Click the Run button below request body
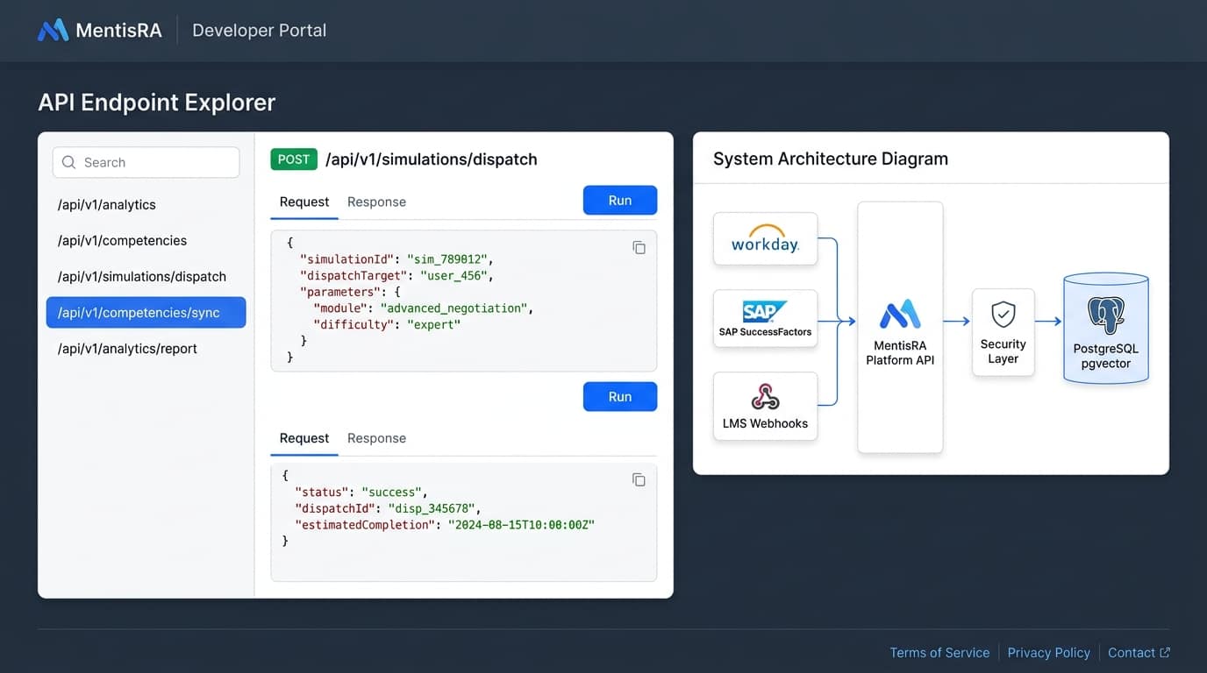Viewport: 1207px width, 673px height. (x=620, y=397)
